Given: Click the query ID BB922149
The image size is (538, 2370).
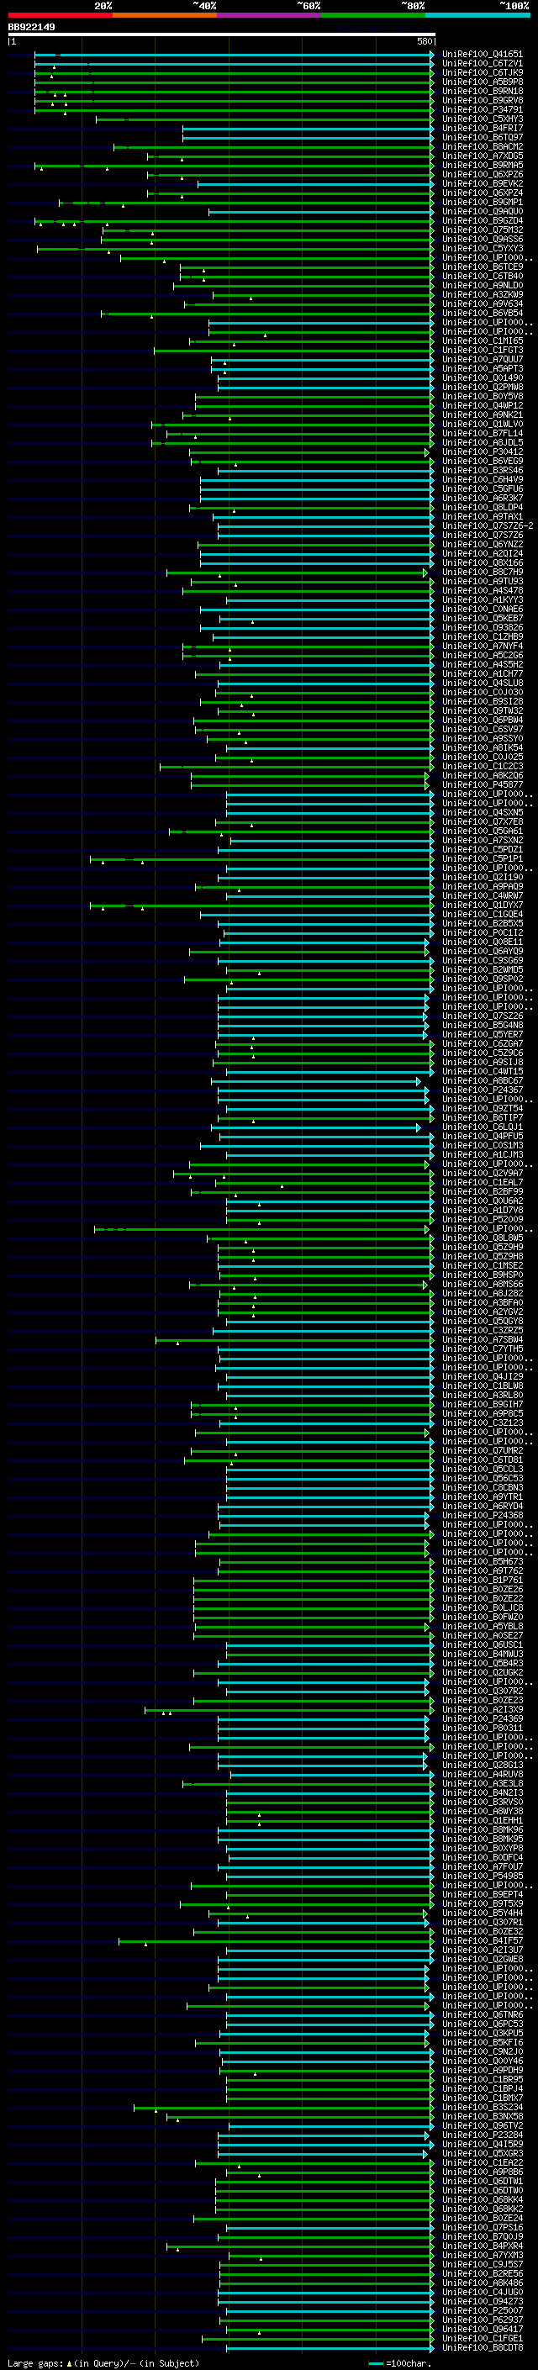Looking at the screenshot, I should coord(31,28).
